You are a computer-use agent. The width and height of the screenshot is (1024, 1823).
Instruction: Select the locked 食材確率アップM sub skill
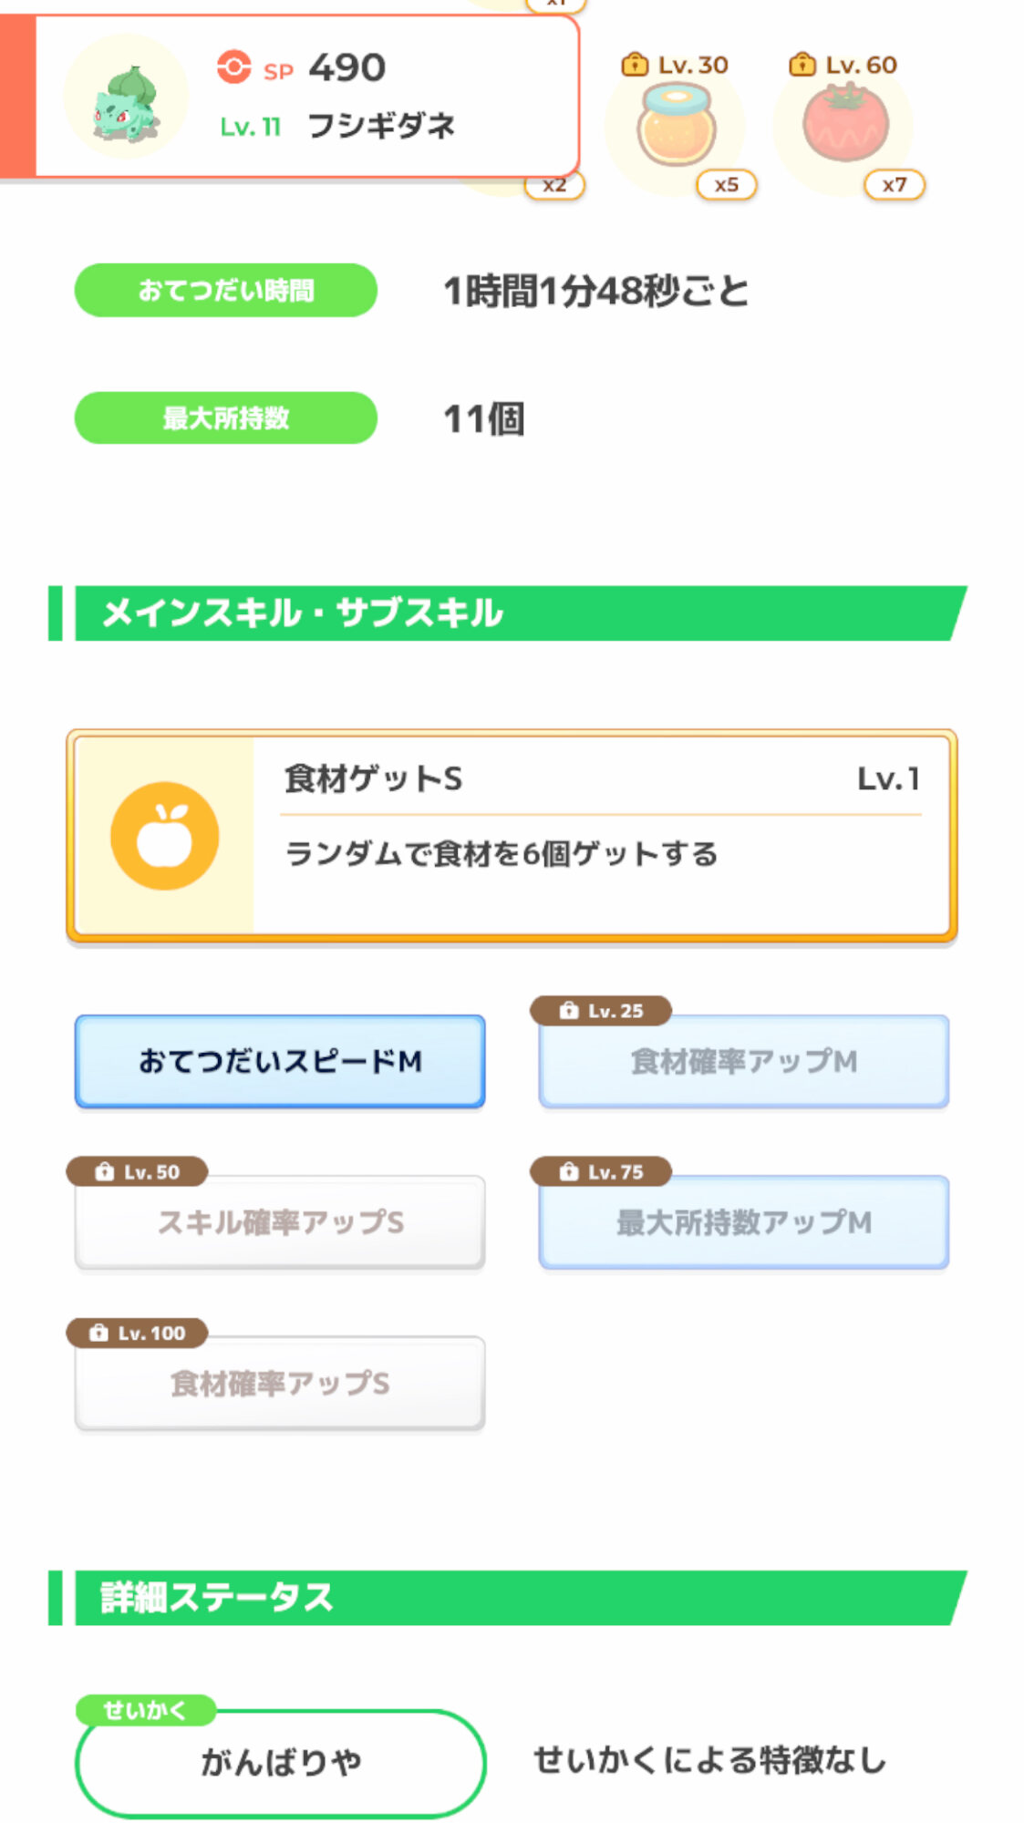(744, 1062)
